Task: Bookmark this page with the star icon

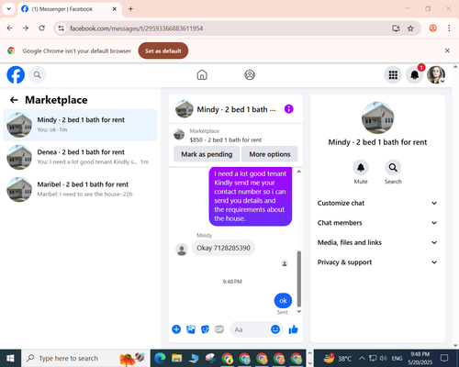Action: point(410,28)
